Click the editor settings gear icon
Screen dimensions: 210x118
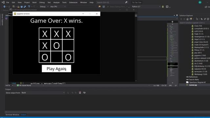click(x=177, y=15)
